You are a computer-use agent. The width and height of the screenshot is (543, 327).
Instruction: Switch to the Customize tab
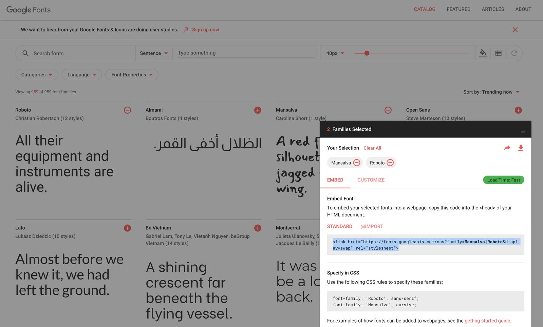[x=371, y=180]
